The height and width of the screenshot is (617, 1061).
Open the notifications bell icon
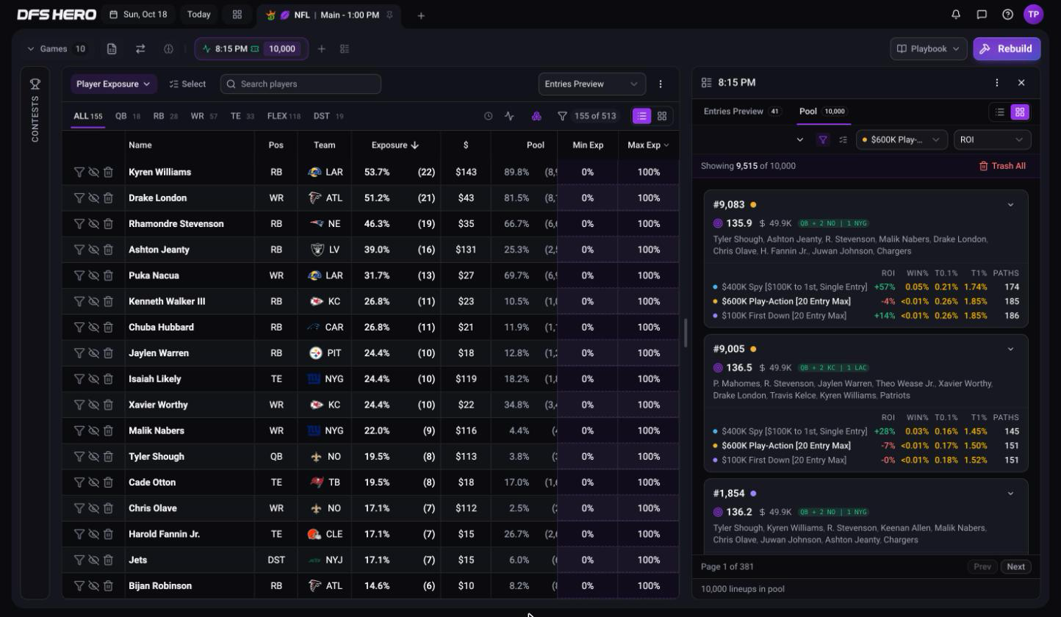coord(956,14)
